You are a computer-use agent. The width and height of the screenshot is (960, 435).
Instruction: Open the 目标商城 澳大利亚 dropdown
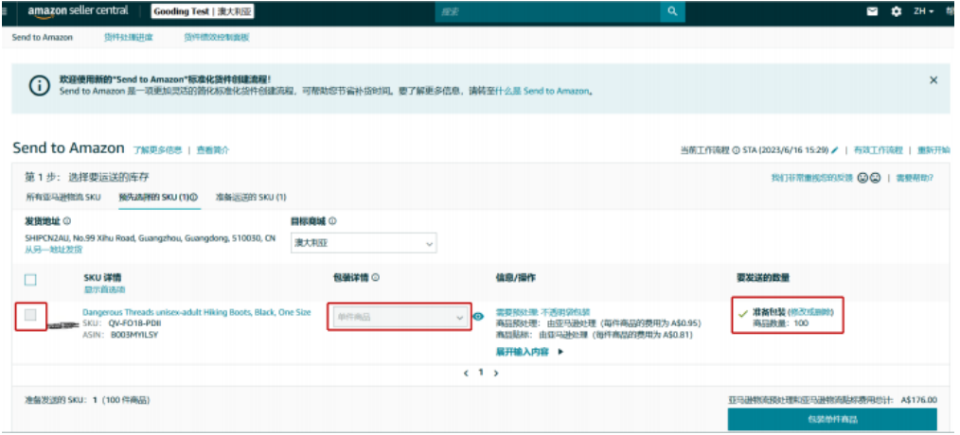pos(364,243)
